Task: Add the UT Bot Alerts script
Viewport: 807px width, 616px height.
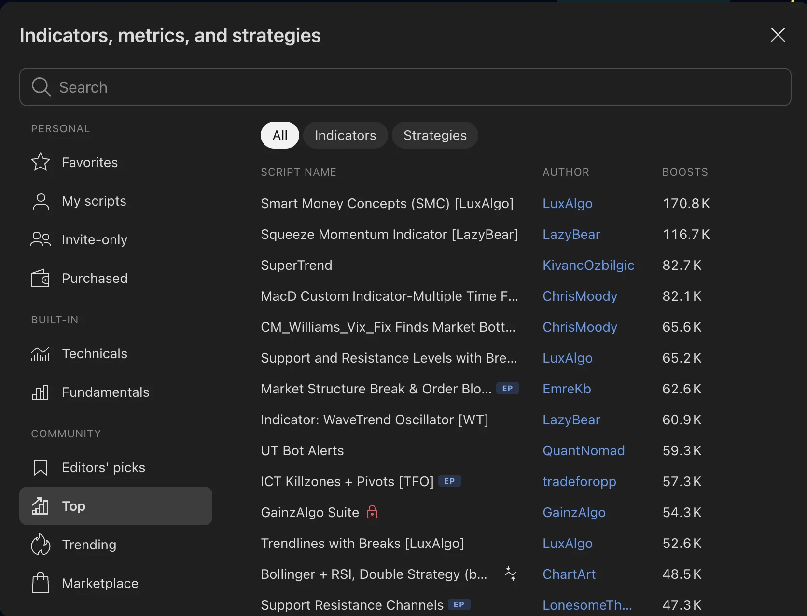Action: [302, 450]
